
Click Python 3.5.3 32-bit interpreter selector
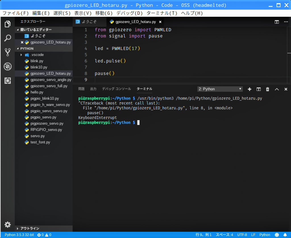tap(19, 235)
